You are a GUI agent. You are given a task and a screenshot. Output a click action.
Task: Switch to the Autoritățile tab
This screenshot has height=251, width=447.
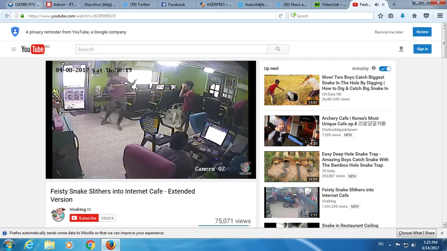[x=254, y=5]
